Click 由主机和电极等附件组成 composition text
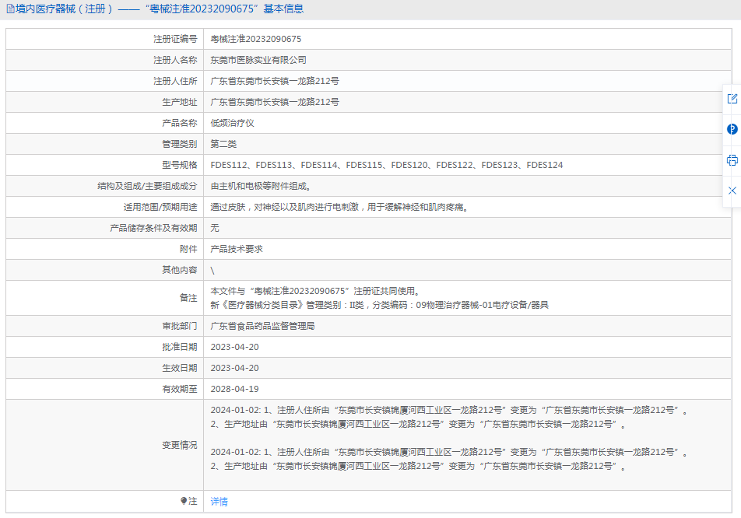 tap(261, 186)
